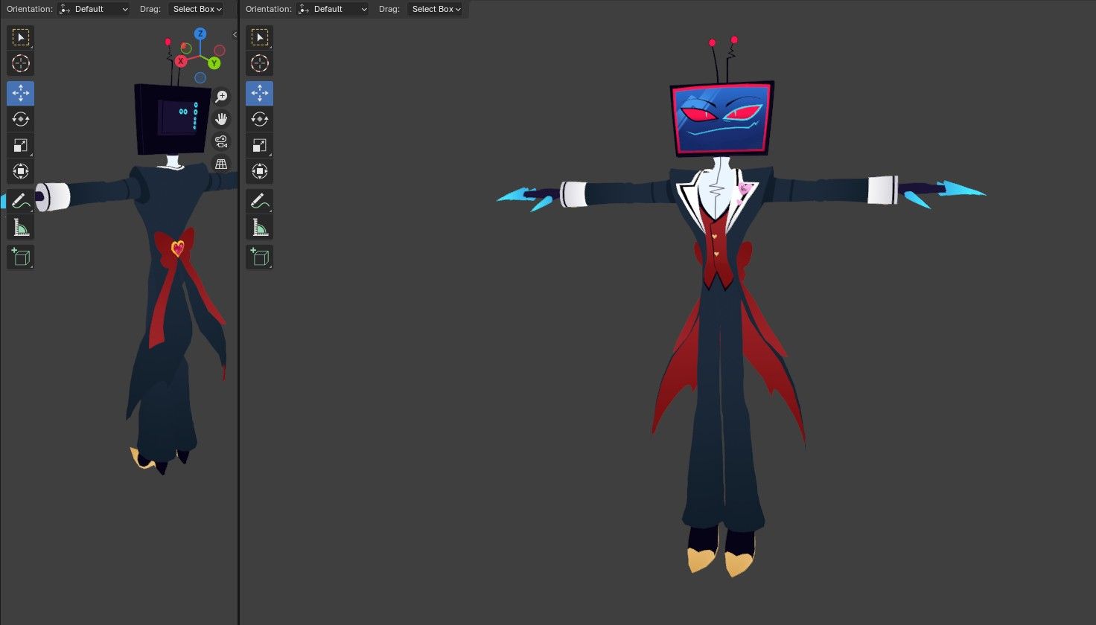Click the red X axis on the gizmo
This screenshot has height=625, width=1096.
181,62
